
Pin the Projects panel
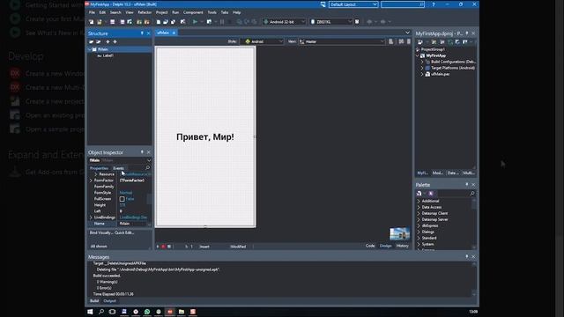[467, 33]
